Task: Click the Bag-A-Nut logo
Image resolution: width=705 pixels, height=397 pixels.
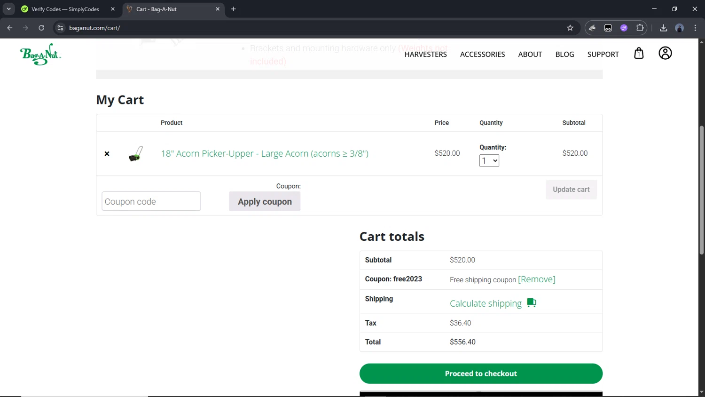Action: pos(40,54)
